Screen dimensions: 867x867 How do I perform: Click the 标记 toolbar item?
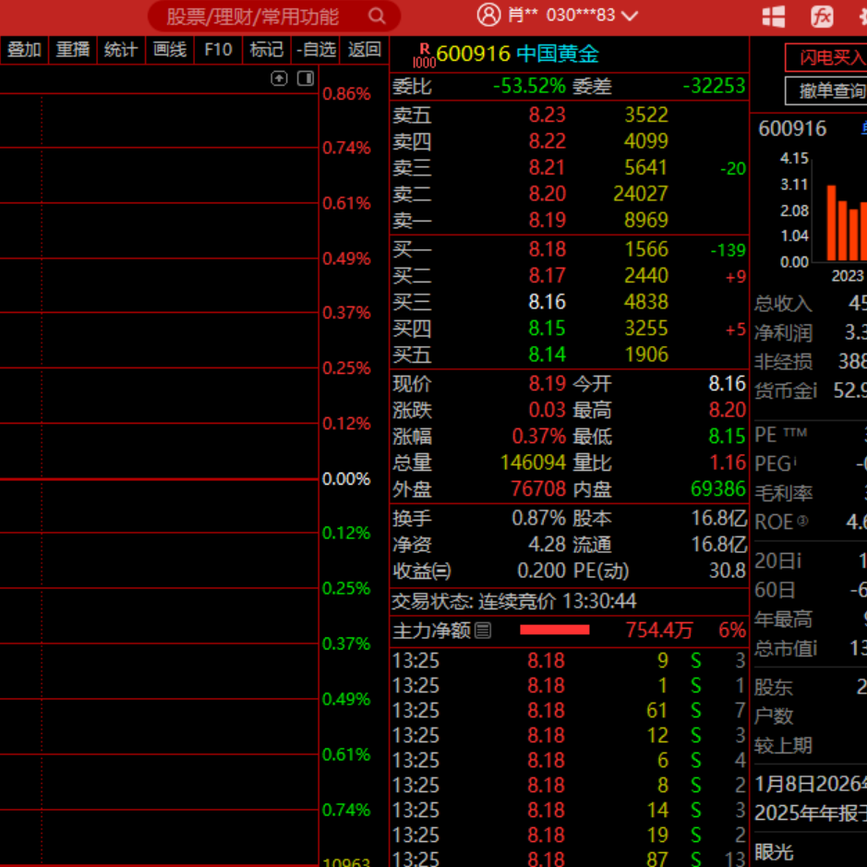coord(267,50)
